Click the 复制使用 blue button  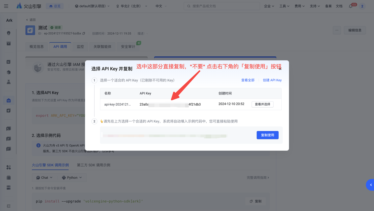[267, 135]
